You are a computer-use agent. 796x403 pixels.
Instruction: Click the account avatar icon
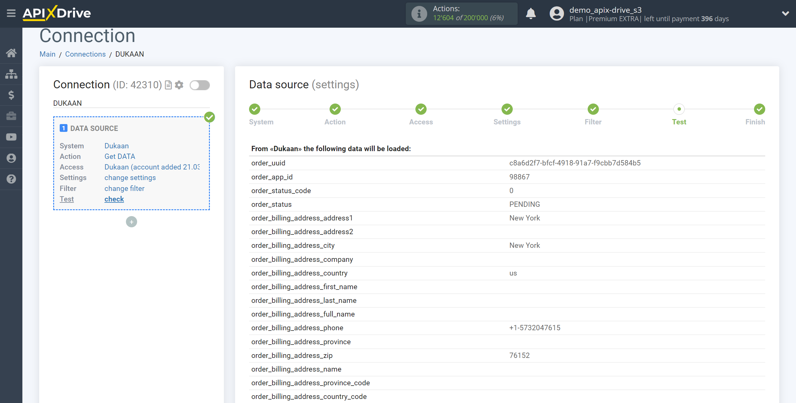pos(557,14)
